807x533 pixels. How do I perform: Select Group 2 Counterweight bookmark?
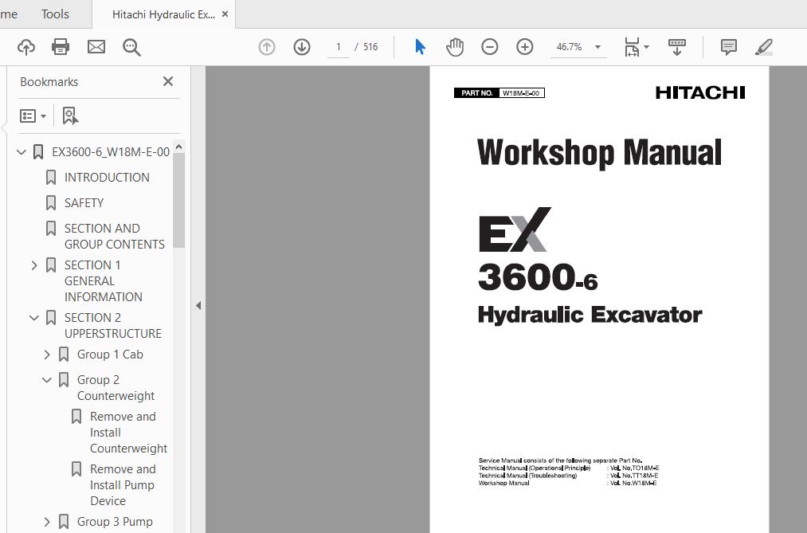tap(116, 387)
